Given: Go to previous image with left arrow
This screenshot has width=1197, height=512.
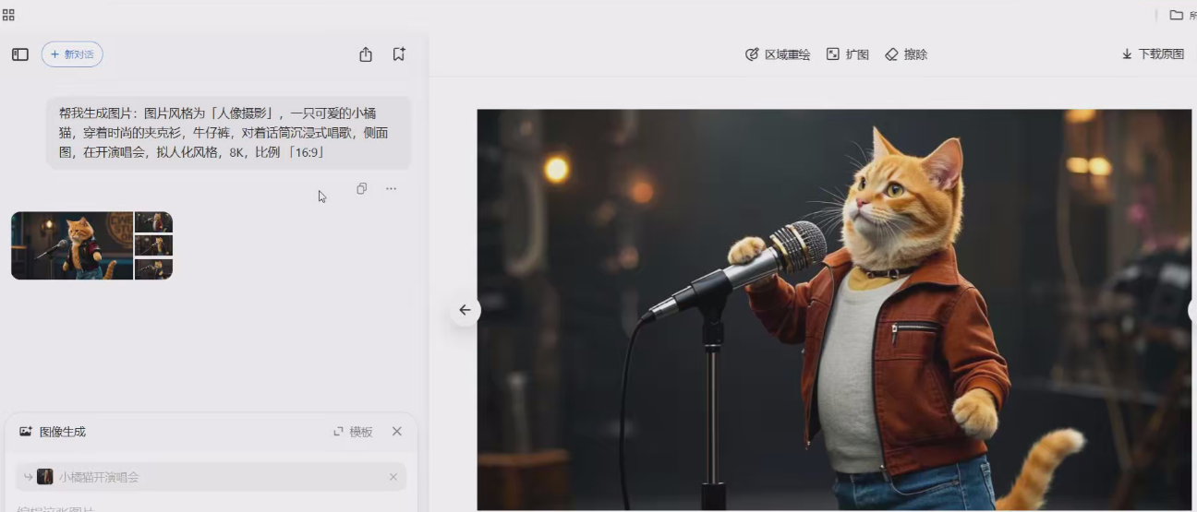Looking at the screenshot, I should (x=465, y=310).
